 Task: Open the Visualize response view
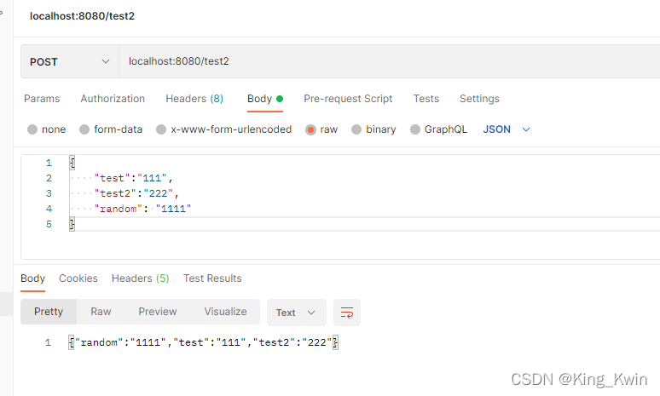[226, 312]
